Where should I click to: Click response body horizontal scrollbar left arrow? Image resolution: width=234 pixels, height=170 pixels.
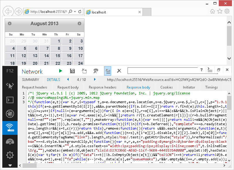[x=20, y=165]
